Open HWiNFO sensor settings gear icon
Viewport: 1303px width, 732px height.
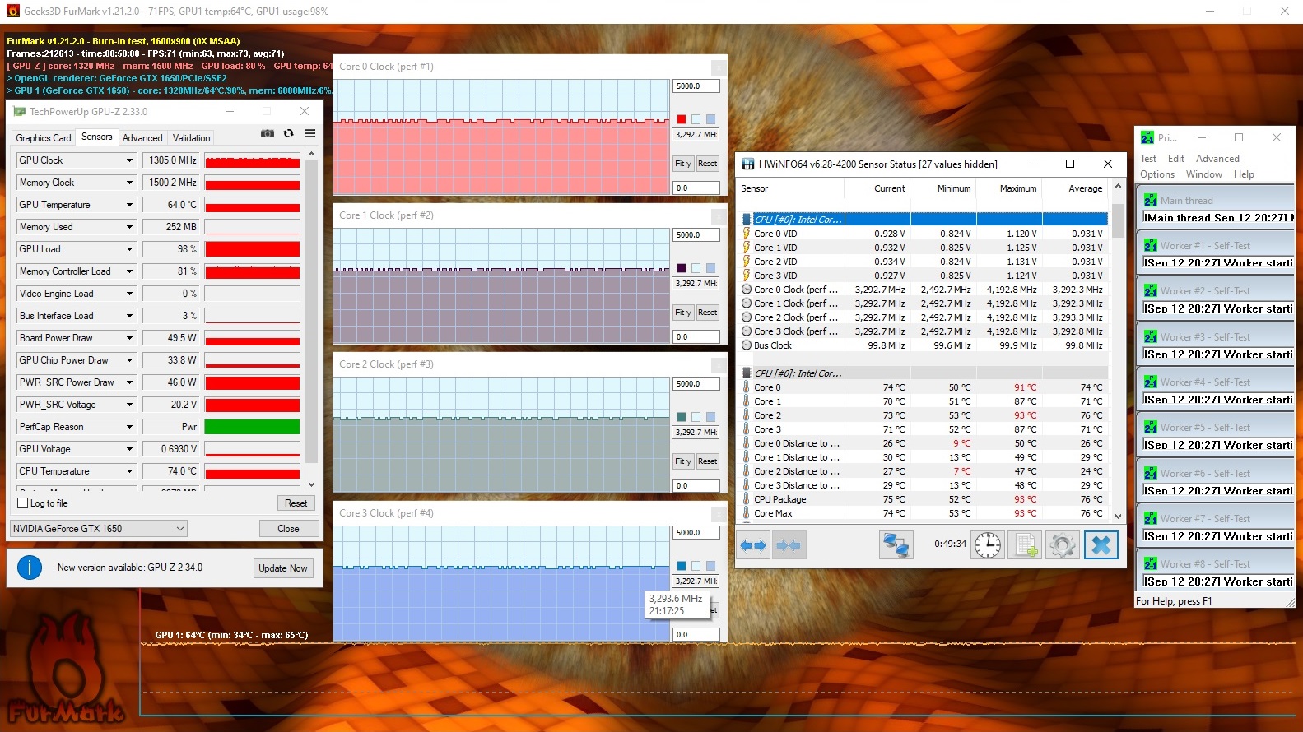pos(1063,545)
